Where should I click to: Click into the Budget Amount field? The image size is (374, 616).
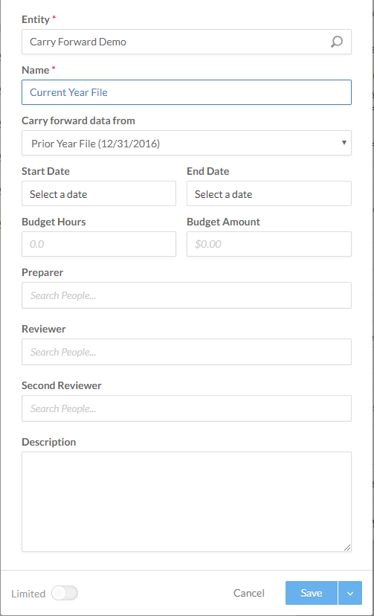click(x=269, y=244)
